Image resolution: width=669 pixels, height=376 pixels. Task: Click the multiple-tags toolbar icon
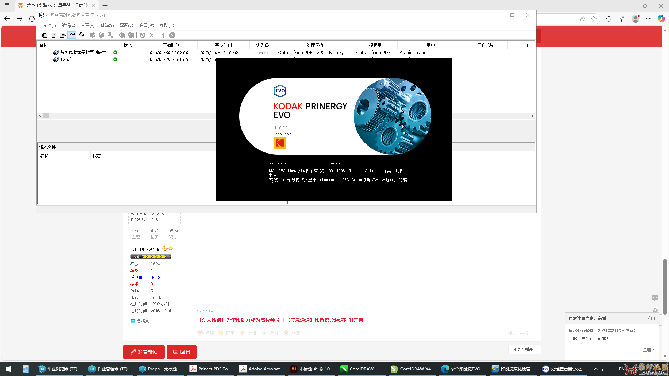click(x=81, y=35)
